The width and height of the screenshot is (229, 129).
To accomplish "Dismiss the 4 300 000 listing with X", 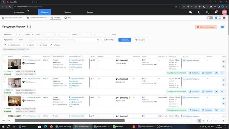I will tap(216, 91).
